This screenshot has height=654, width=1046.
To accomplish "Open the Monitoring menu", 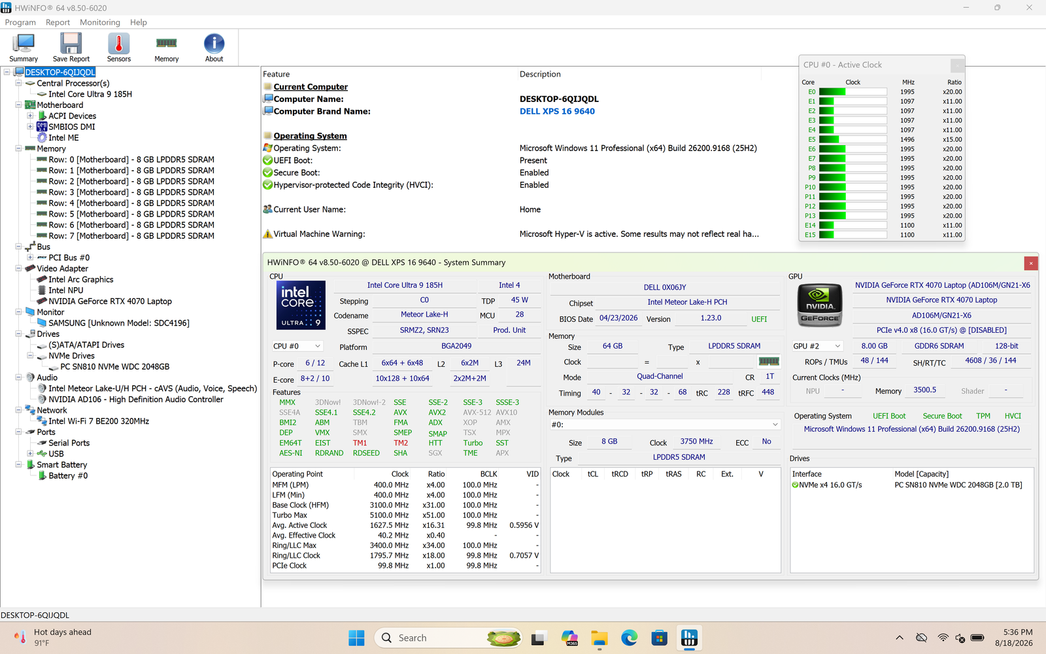I will pyautogui.click(x=100, y=22).
